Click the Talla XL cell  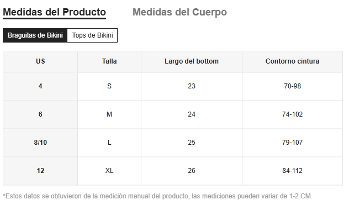pos(109,171)
